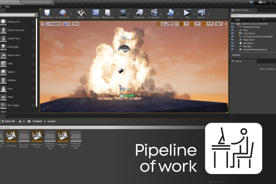Toggle visibility of Light Source
Image resolution: width=276 pixels, height=184 pixels.
pos(232,33)
